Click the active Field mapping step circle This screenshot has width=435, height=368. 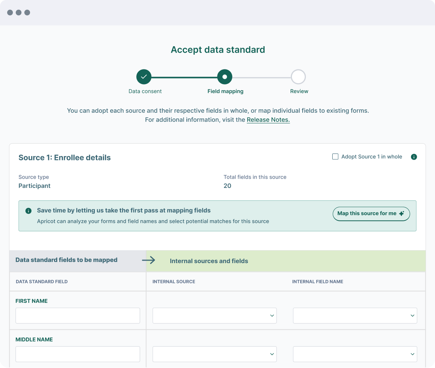[225, 77]
